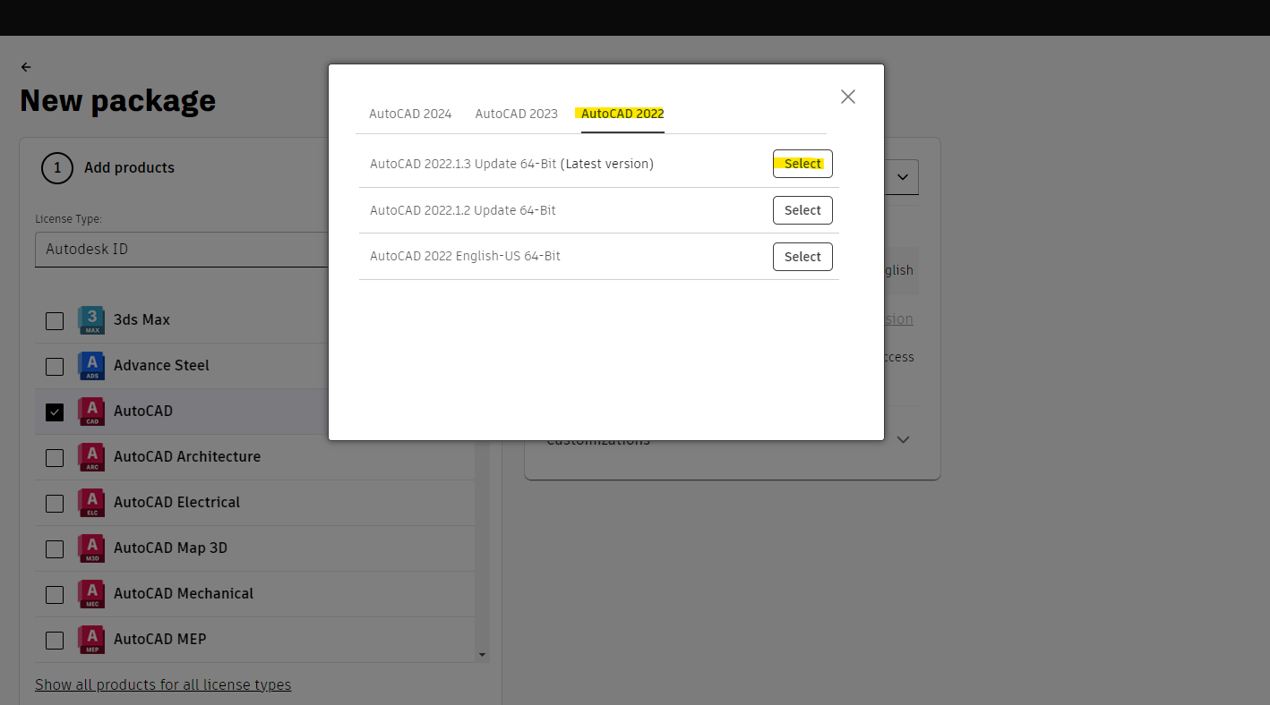
Task: Expand the Customizations section
Action: pos(903,438)
